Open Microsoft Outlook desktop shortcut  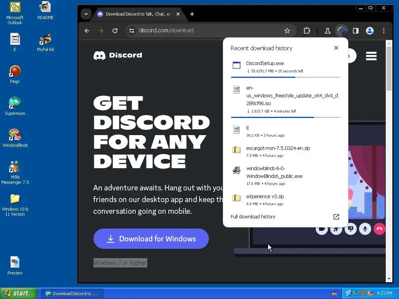tap(15, 13)
